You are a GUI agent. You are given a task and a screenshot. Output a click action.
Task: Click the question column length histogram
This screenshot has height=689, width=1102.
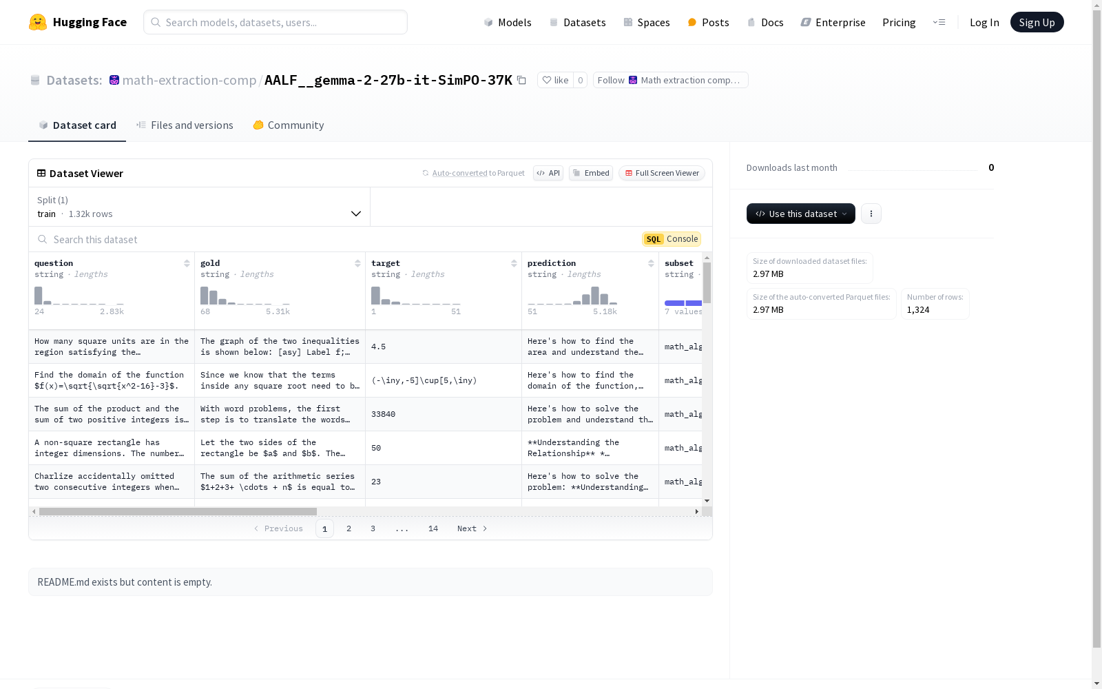tap(79, 296)
